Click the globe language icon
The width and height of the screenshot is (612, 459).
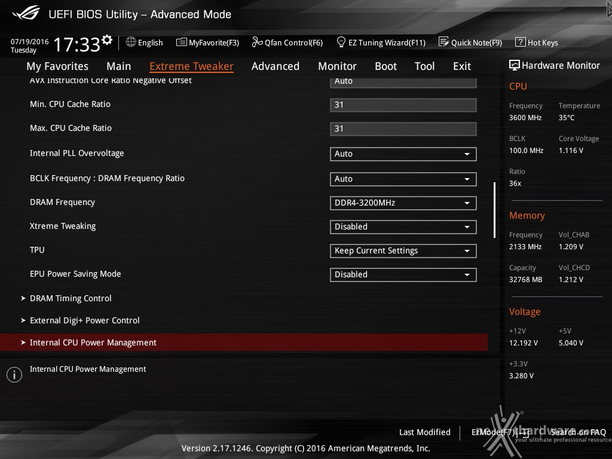pyautogui.click(x=131, y=42)
